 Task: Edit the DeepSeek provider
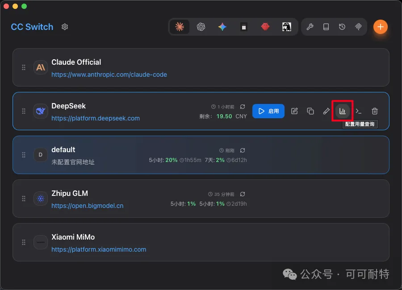294,111
